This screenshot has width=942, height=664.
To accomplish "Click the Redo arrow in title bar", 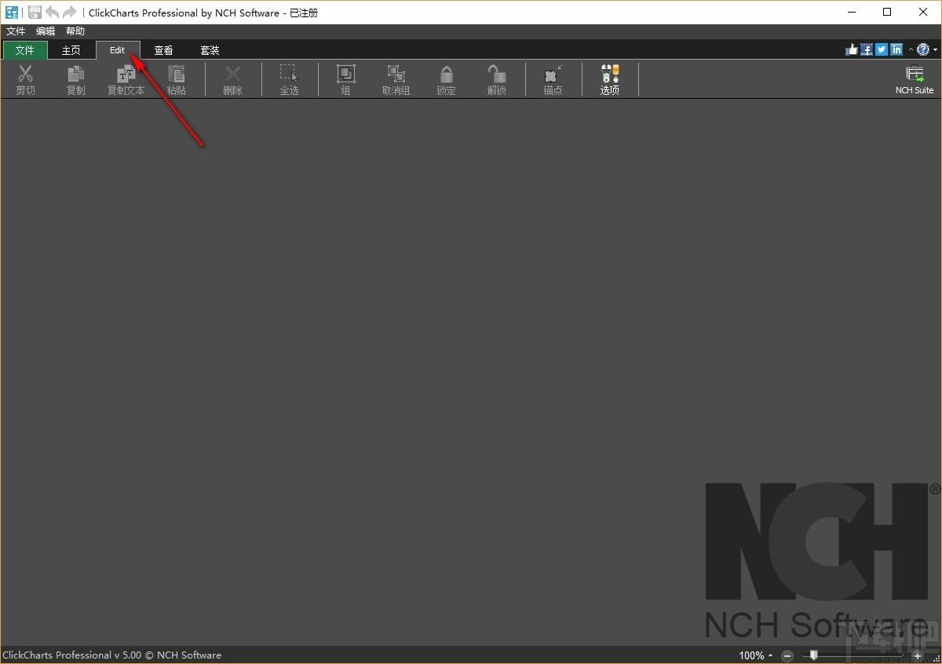I will [70, 12].
